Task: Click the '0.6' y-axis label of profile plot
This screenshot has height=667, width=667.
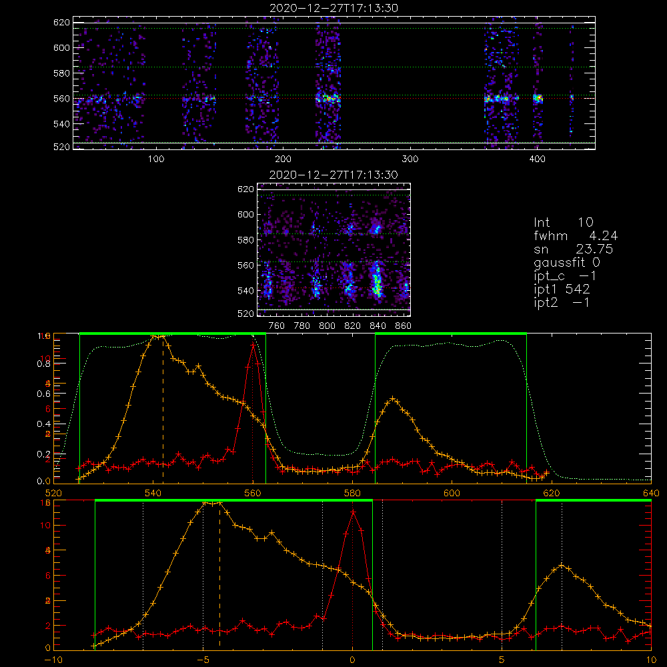Action: 44,394
